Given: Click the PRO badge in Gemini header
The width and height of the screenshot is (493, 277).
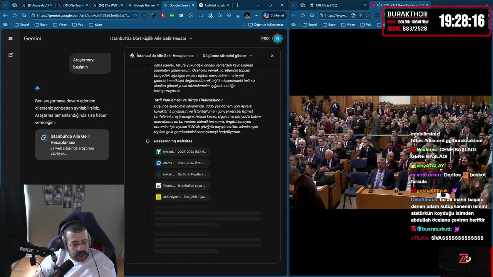Looking at the screenshot, I should pos(265,38).
